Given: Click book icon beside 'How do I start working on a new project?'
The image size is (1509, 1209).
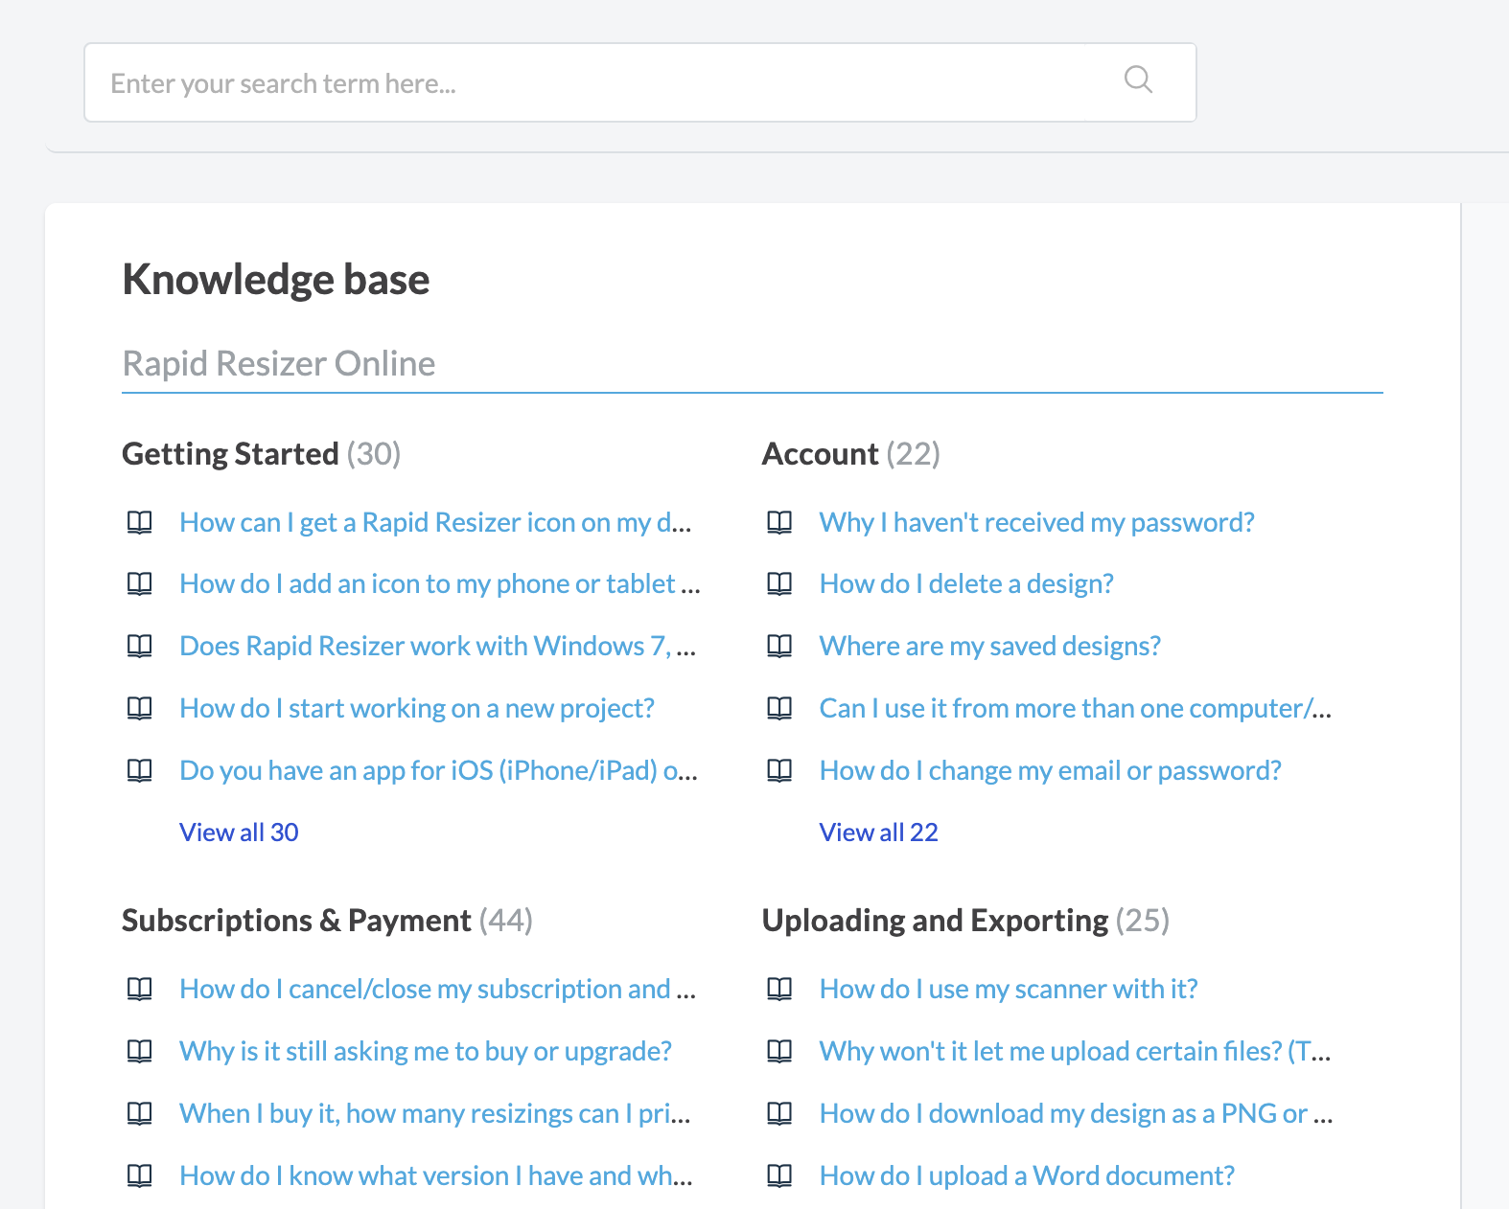Looking at the screenshot, I should 140,708.
